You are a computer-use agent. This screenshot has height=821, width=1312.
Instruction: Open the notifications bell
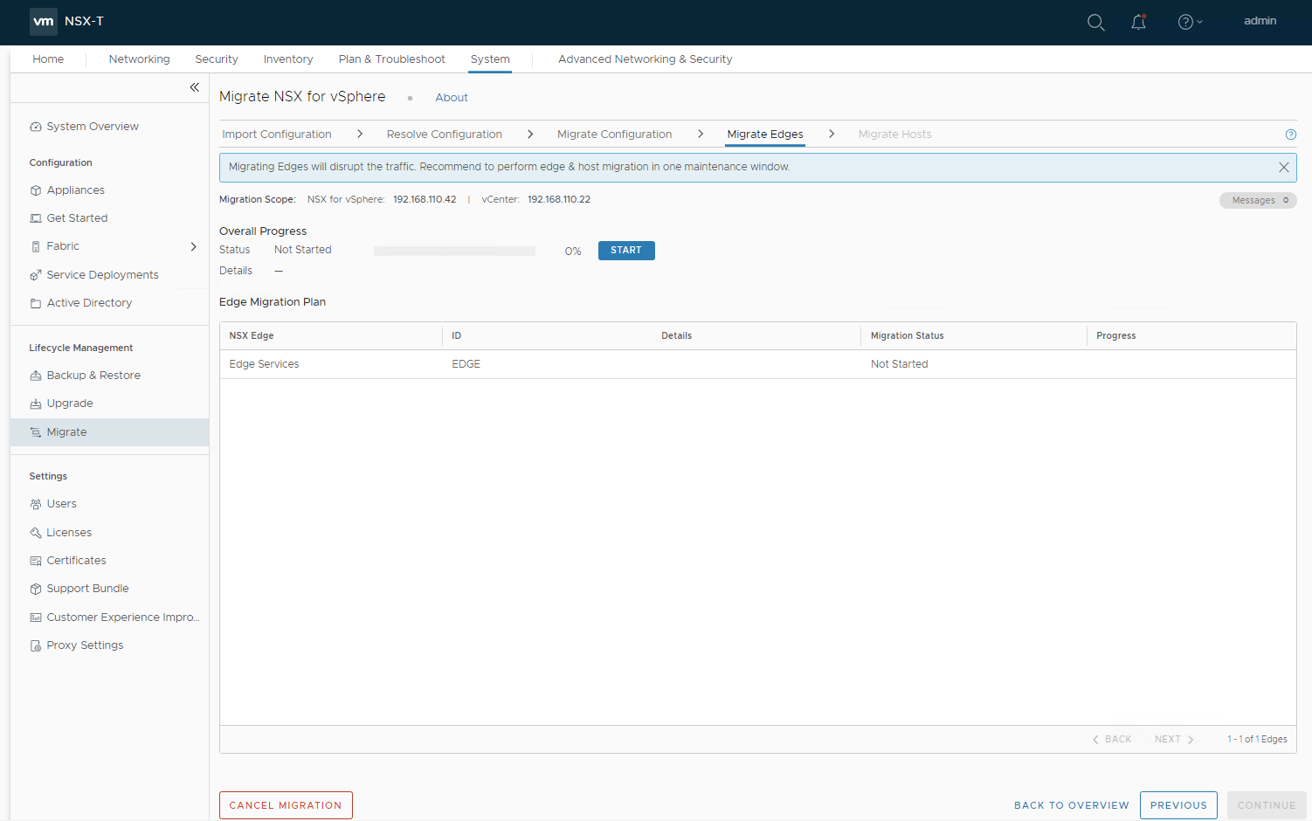(1138, 22)
